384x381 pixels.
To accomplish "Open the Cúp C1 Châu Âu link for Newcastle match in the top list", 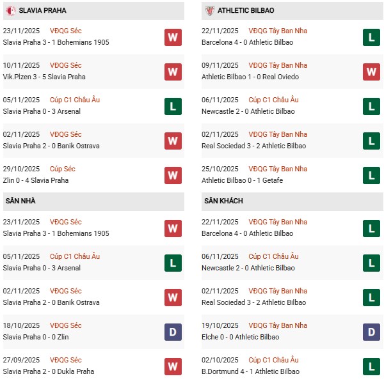I will pyautogui.click(x=273, y=100).
